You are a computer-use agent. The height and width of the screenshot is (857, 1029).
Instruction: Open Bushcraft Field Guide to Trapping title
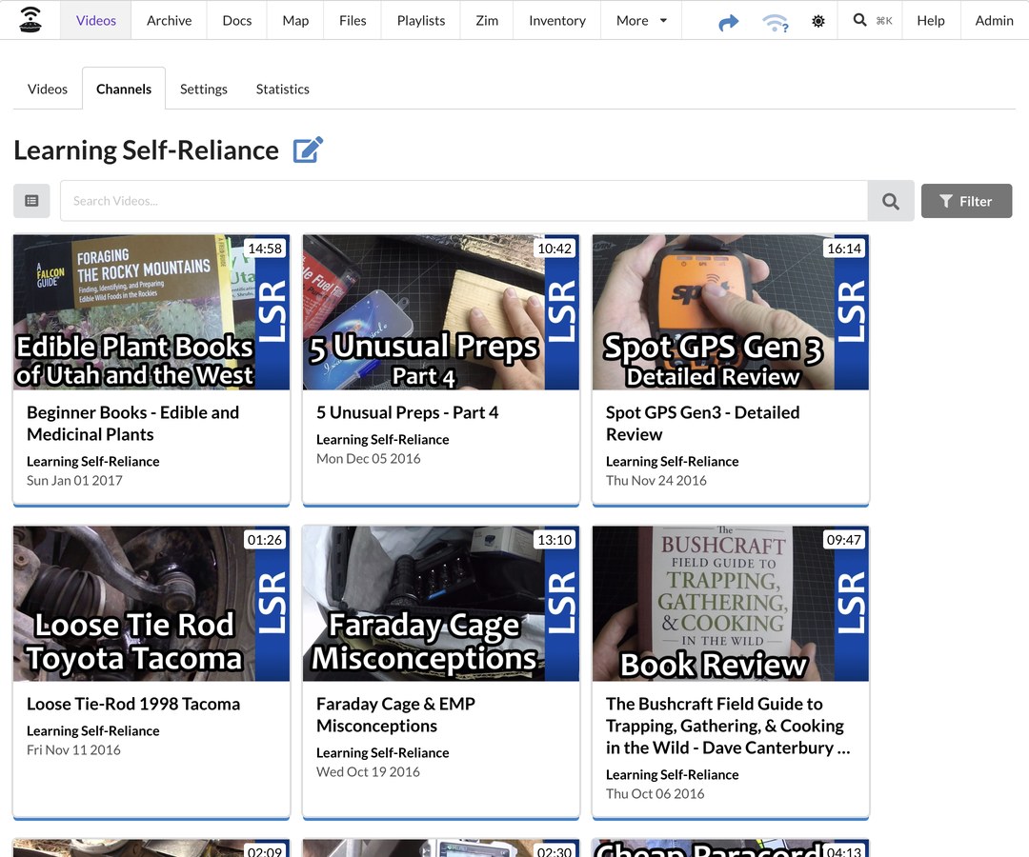click(728, 726)
